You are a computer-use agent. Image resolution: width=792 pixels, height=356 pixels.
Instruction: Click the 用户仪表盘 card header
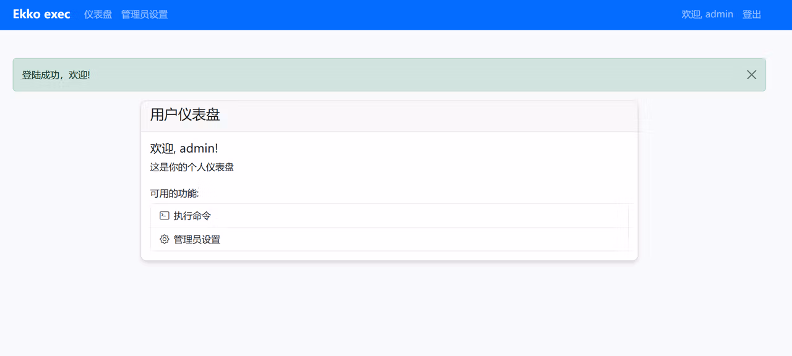pyautogui.click(x=389, y=116)
